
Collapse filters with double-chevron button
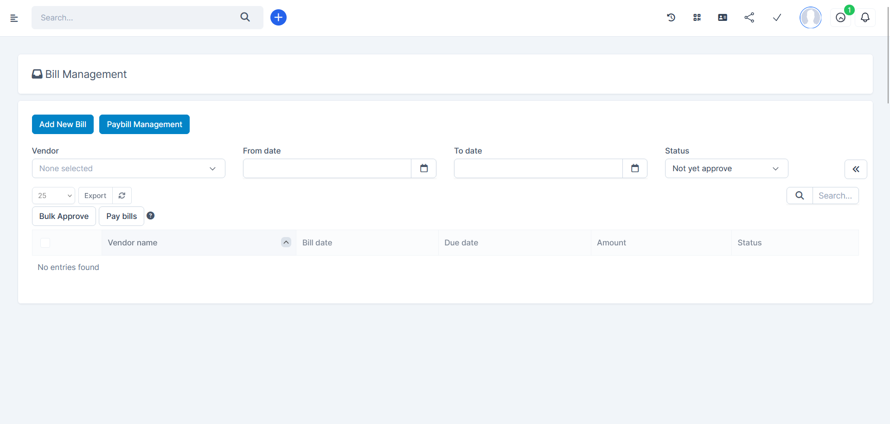click(x=856, y=169)
